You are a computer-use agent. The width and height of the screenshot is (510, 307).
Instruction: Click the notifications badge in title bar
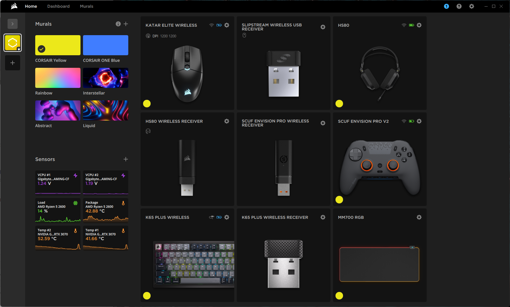coord(446,6)
